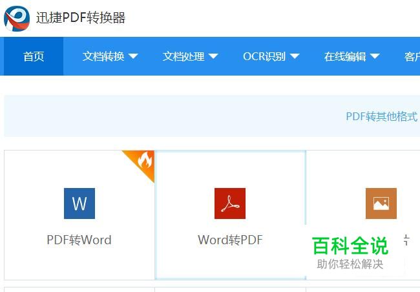Open the blue Word icon for PDF转Word
The height and width of the screenshot is (292, 420).
79,203
